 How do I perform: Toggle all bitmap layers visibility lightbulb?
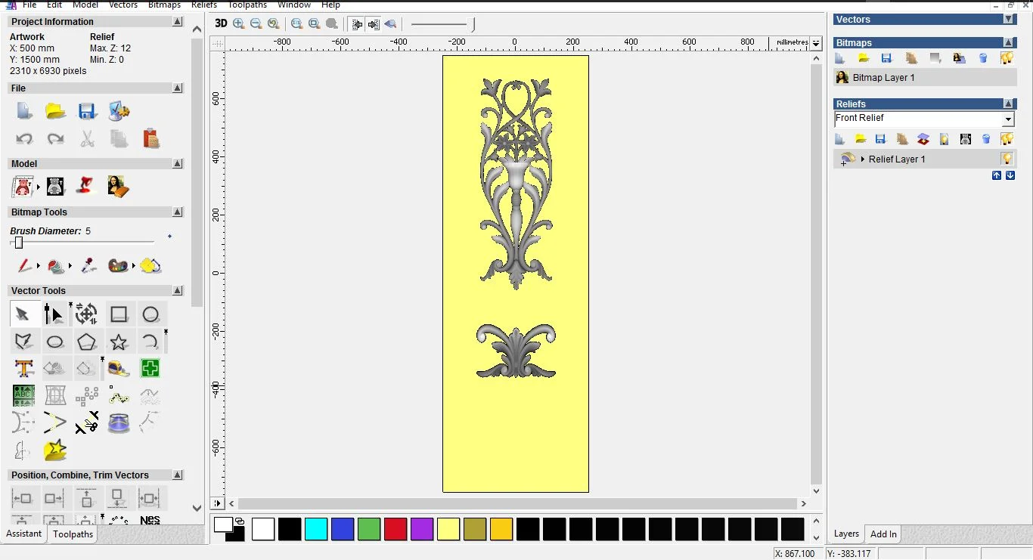(x=1007, y=58)
